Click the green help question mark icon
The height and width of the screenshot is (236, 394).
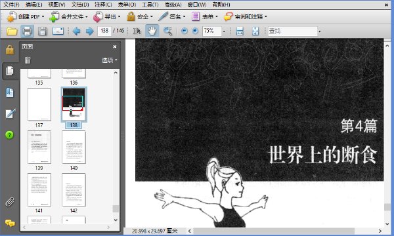[x=10, y=135]
